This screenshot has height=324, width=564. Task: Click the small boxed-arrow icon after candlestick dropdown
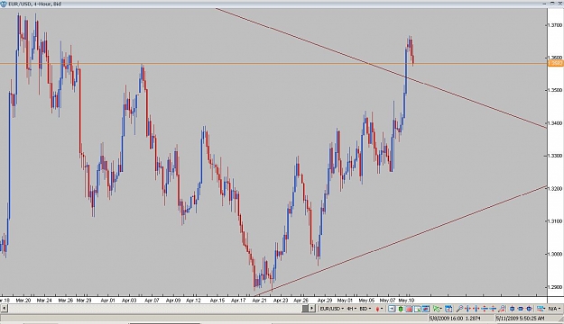pyautogui.click(x=392, y=309)
